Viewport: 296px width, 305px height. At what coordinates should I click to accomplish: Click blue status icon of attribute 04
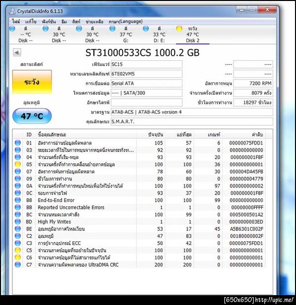[x=18, y=157]
